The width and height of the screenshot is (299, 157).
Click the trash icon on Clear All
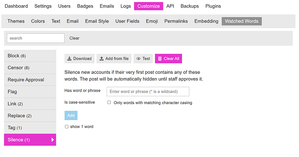(x=160, y=59)
